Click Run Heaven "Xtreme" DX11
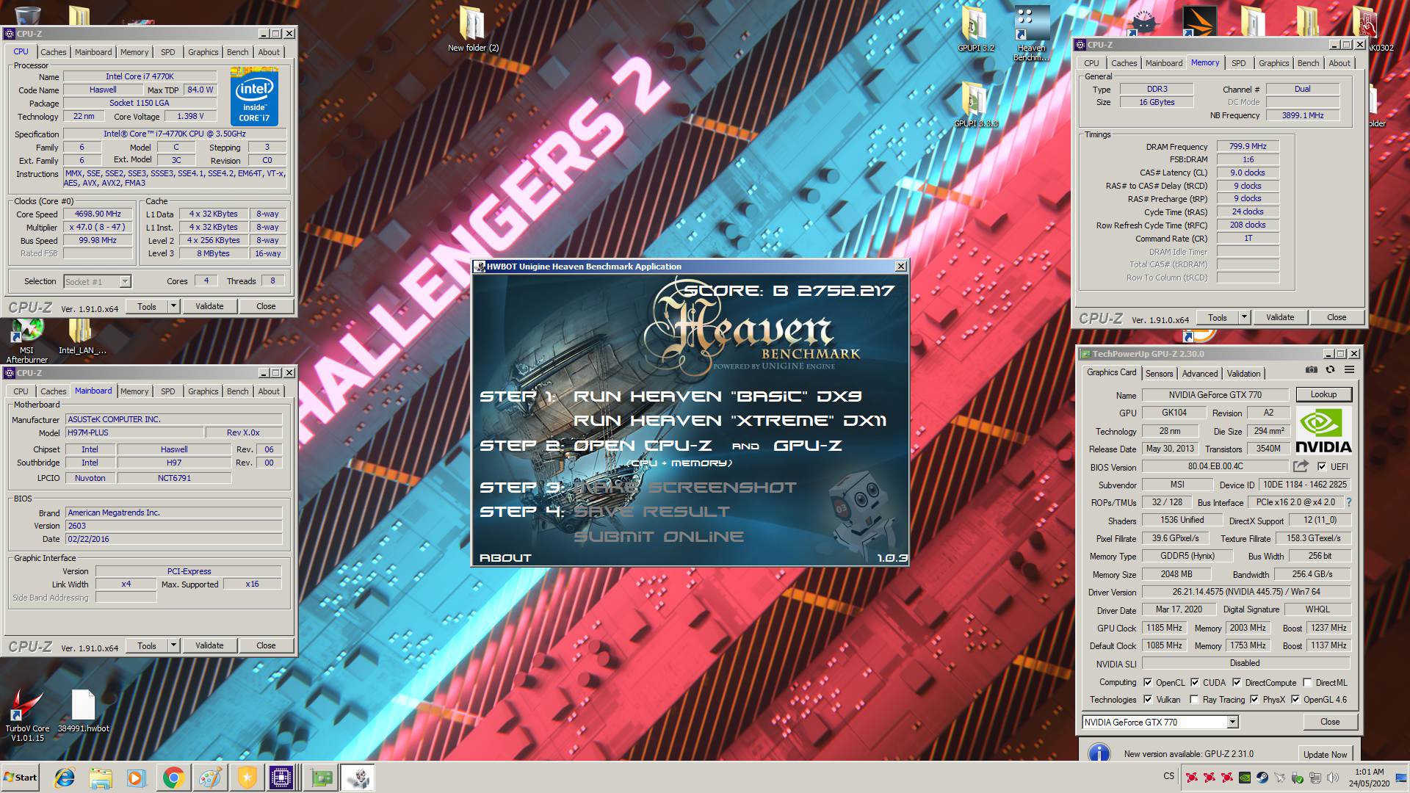The height and width of the screenshot is (793, 1410). pyautogui.click(x=730, y=421)
